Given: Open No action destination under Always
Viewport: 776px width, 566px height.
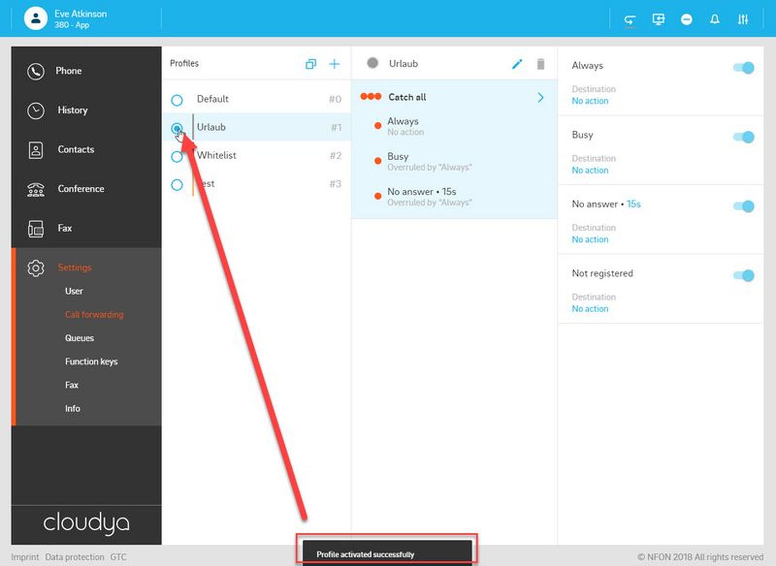Looking at the screenshot, I should coord(590,101).
